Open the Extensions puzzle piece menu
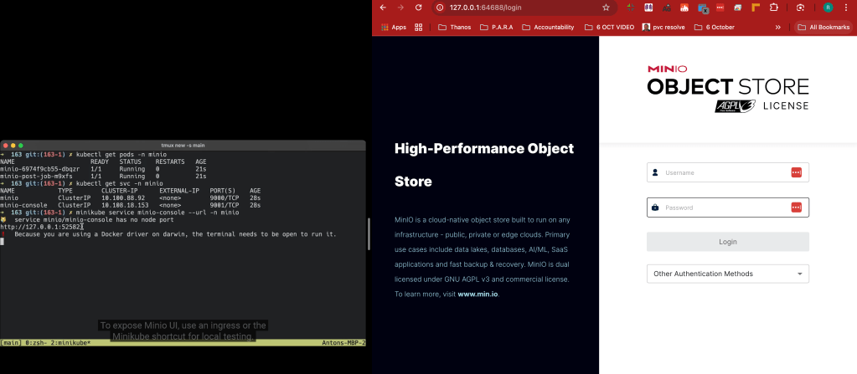Image resolution: width=857 pixels, height=374 pixels. (774, 8)
